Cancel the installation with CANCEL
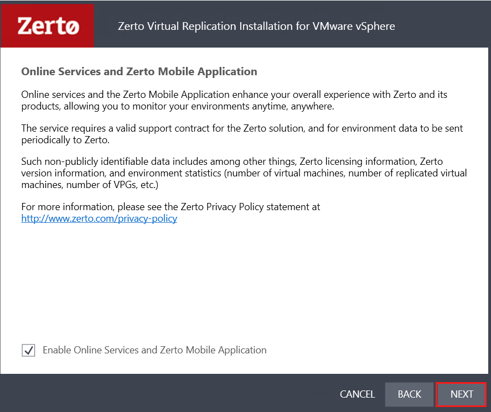The height and width of the screenshot is (412, 491). [x=357, y=394]
